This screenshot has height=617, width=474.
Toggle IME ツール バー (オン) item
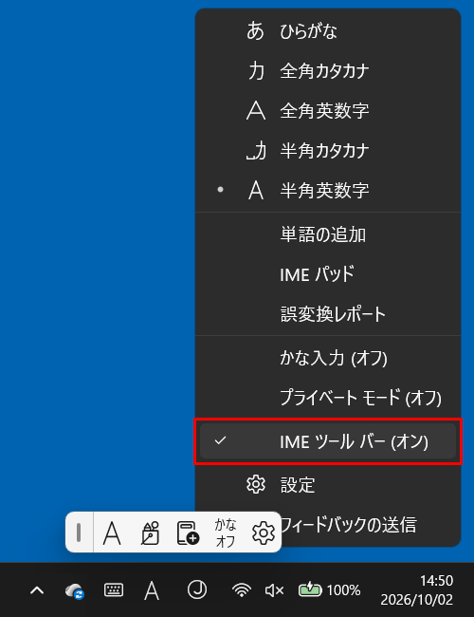pyautogui.click(x=328, y=441)
